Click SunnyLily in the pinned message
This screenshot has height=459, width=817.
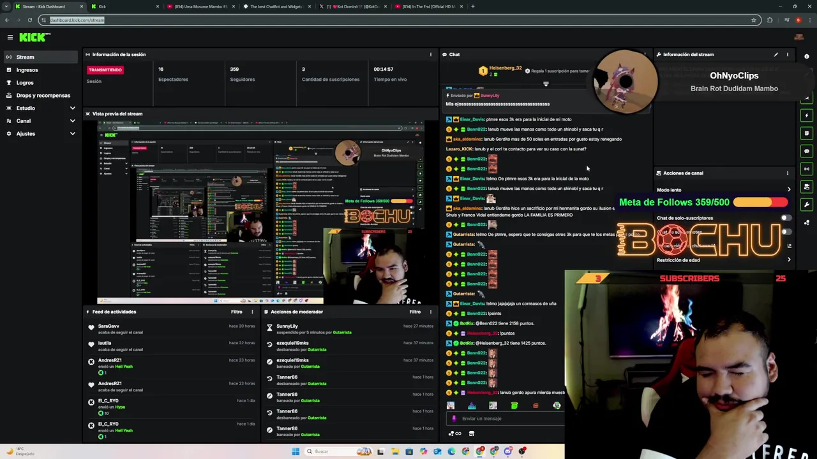point(490,96)
